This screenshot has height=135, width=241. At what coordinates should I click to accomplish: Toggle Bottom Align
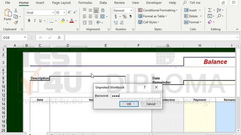96,10
